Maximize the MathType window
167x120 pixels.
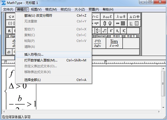(x=150, y=2)
